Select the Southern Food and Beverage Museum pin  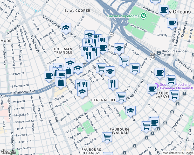point(156,86)
